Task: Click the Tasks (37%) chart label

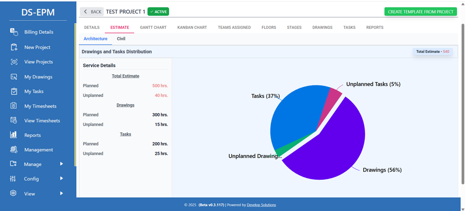Action: coord(265,96)
